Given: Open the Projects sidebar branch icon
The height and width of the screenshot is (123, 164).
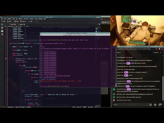Looking at the screenshot, I should coord(2,34).
